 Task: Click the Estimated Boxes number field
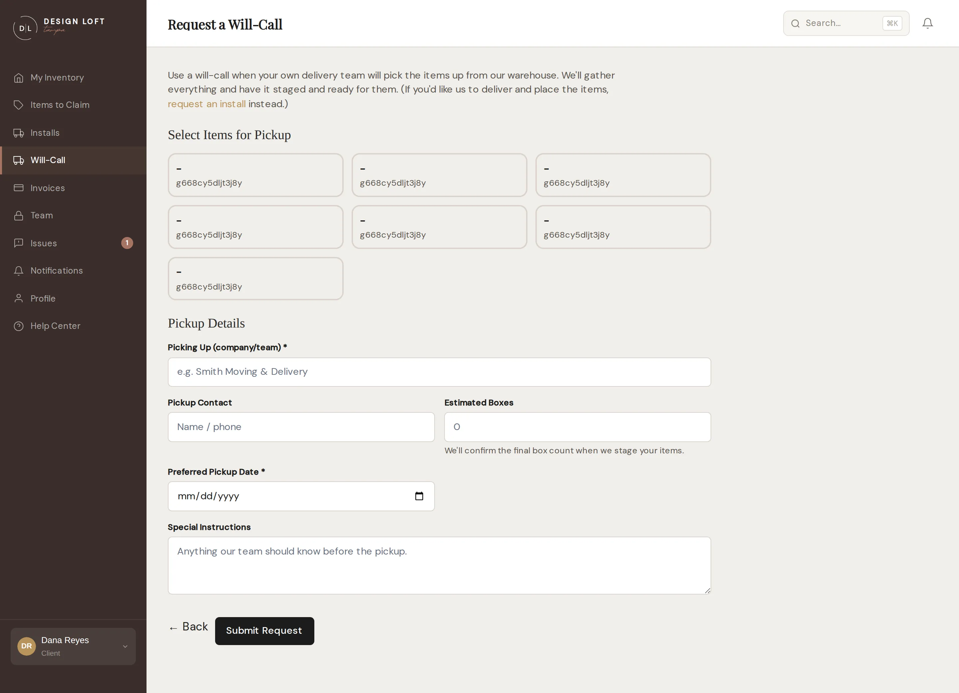click(578, 427)
